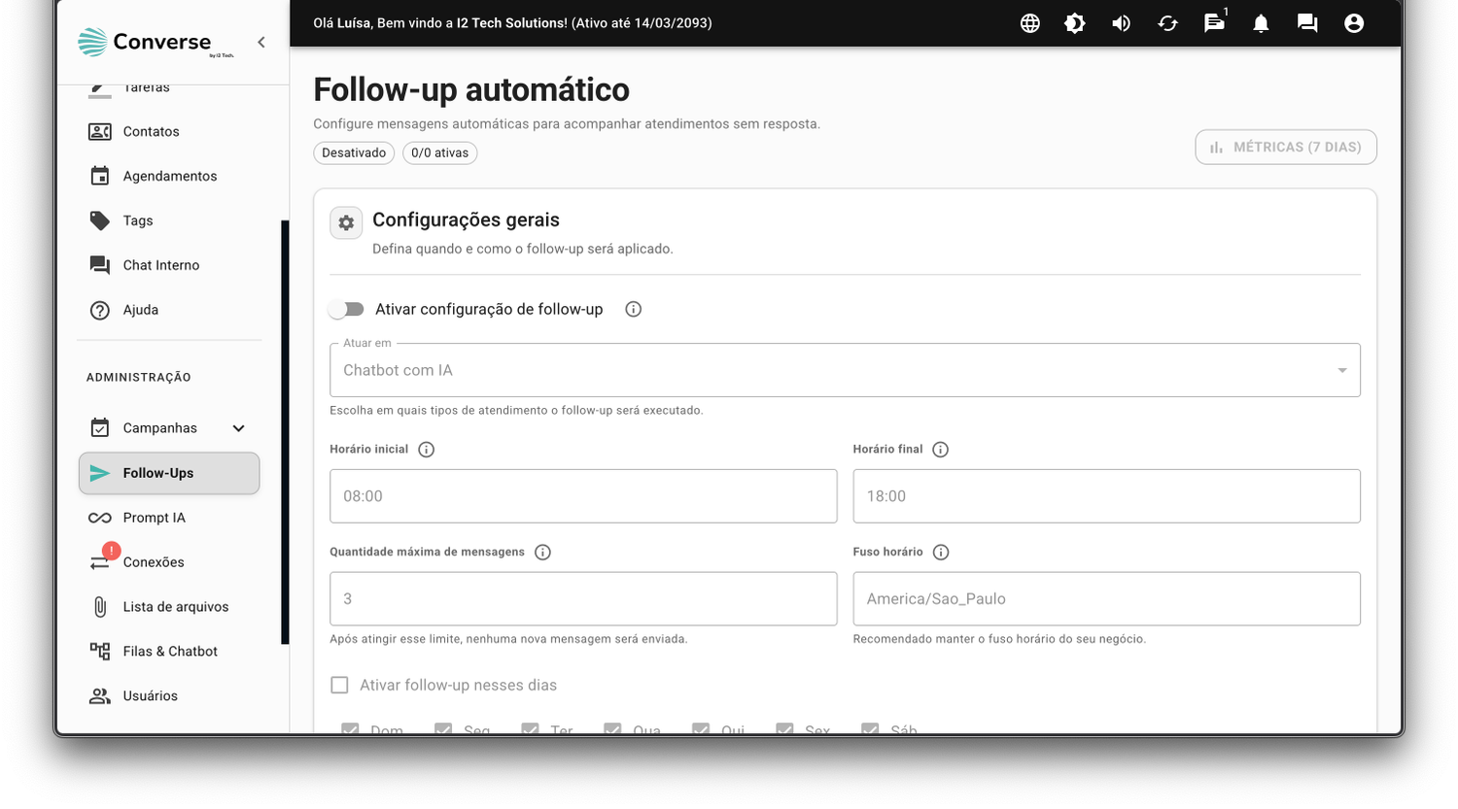Click the Usuários people icon

click(100, 696)
